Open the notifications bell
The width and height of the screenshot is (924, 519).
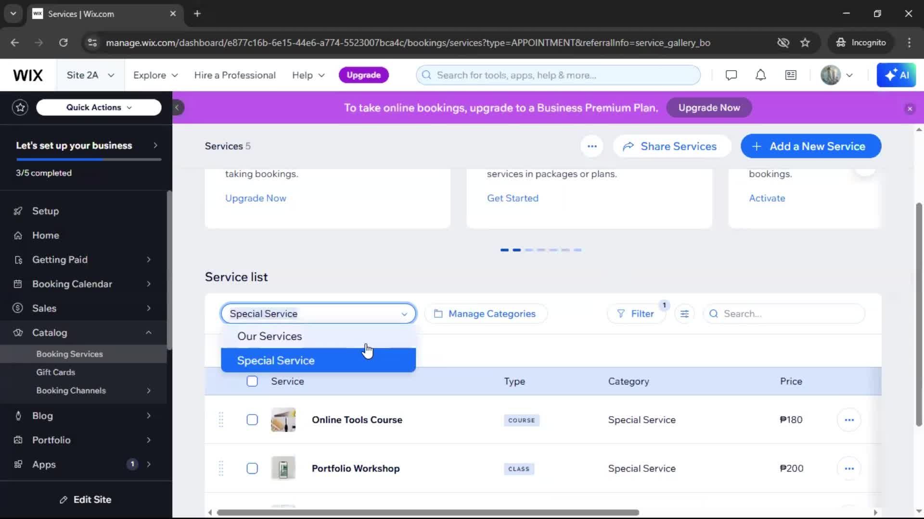pyautogui.click(x=760, y=75)
